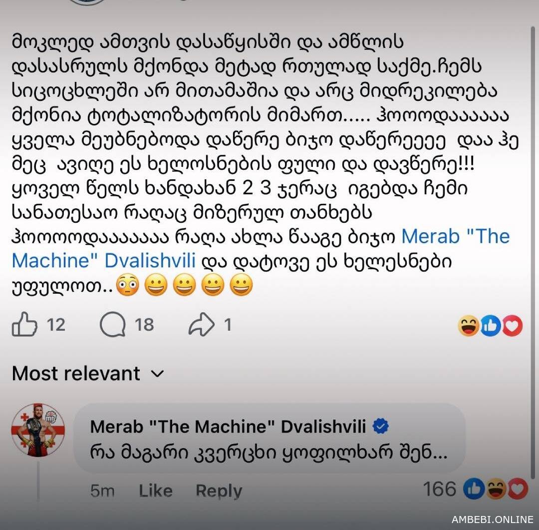This screenshot has height=530, width=539.
Task: Click the blue like reaction on Merab's comment
Action: click(x=474, y=489)
